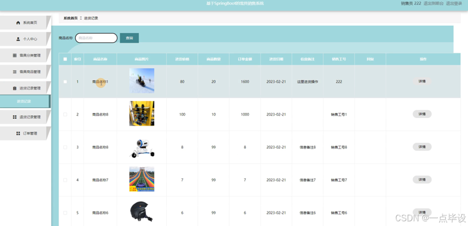Click the order amount 1000 cell
468x226 pixels.
[245, 114]
